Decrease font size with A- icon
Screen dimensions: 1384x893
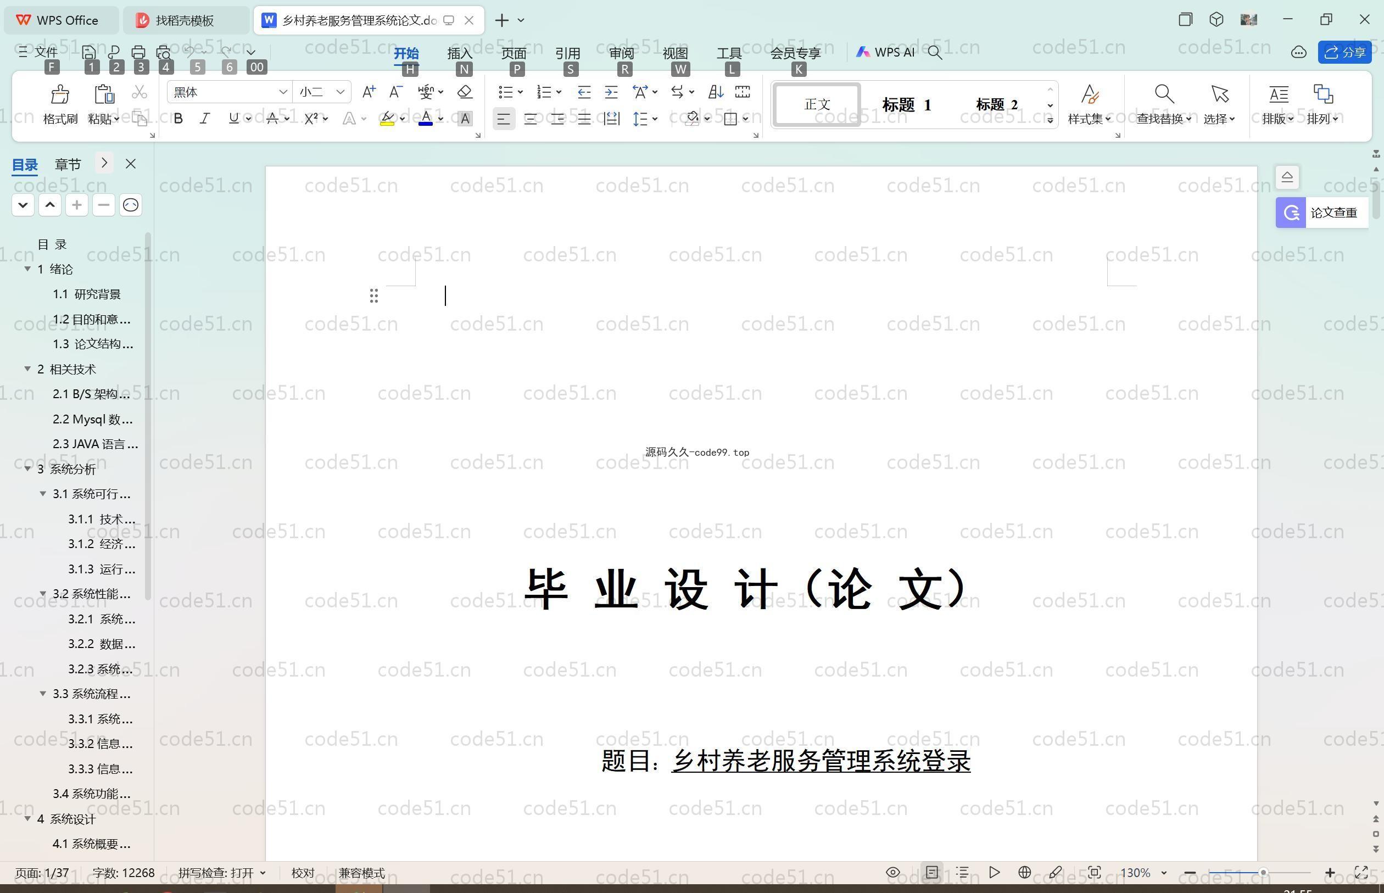(395, 92)
